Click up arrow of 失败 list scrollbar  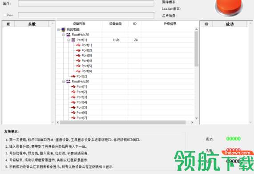(x=52, y=24)
